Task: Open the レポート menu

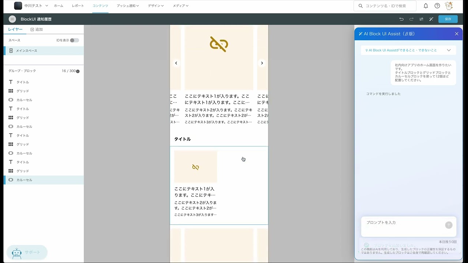Action: point(78,6)
